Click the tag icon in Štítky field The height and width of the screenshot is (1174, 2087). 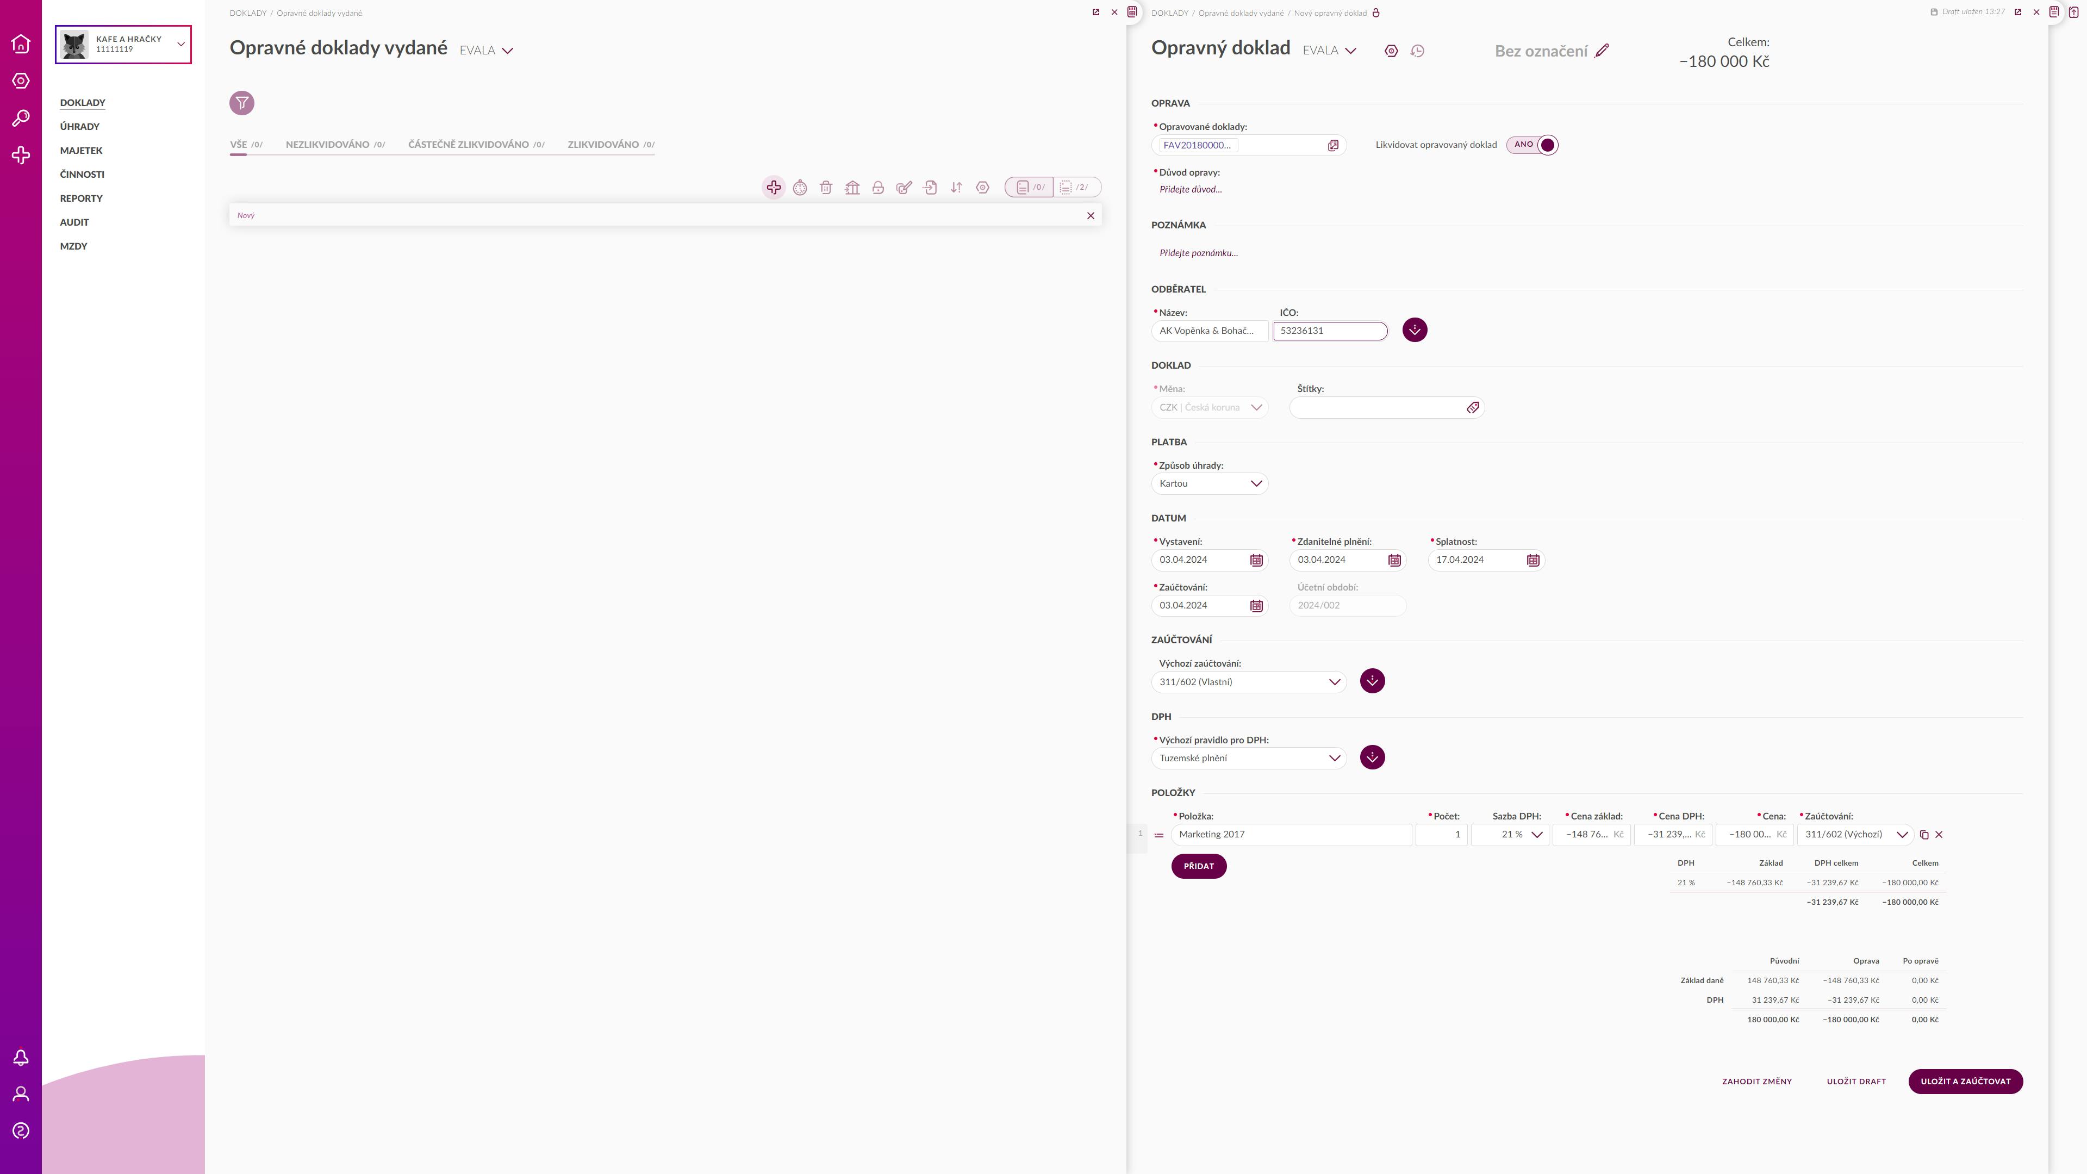click(x=1473, y=407)
